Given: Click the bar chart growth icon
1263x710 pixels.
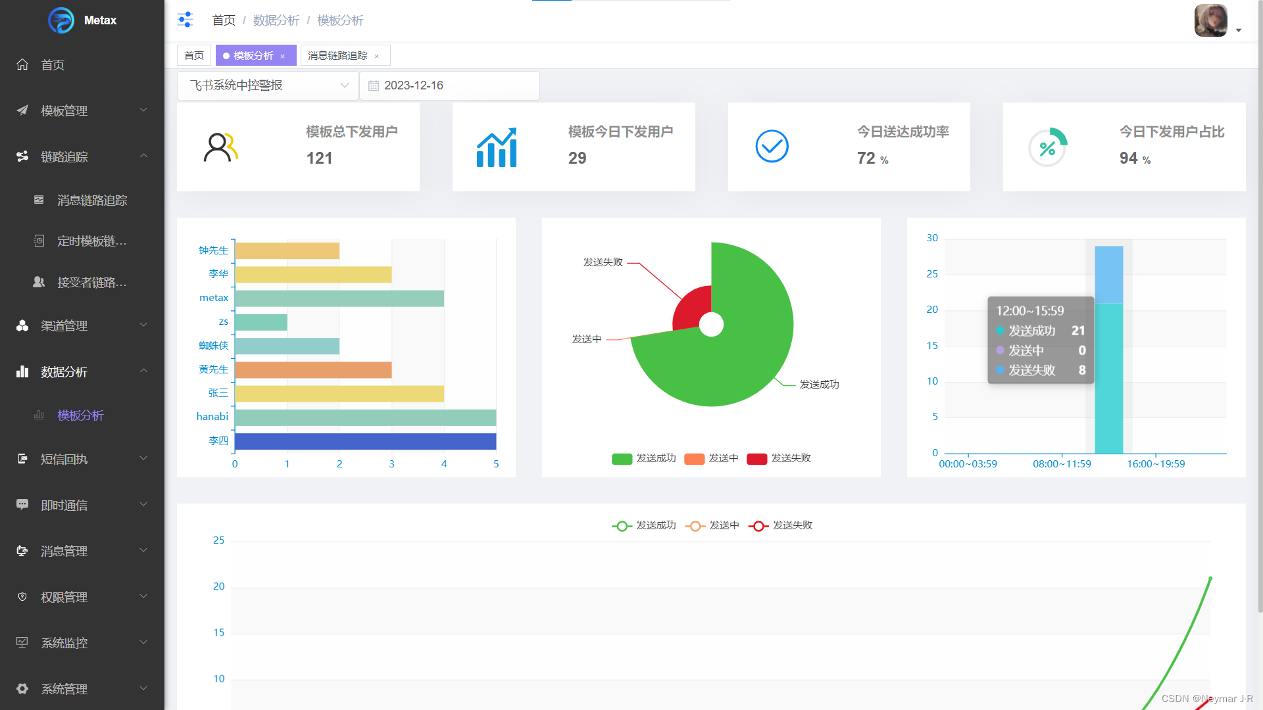Looking at the screenshot, I should (x=497, y=147).
